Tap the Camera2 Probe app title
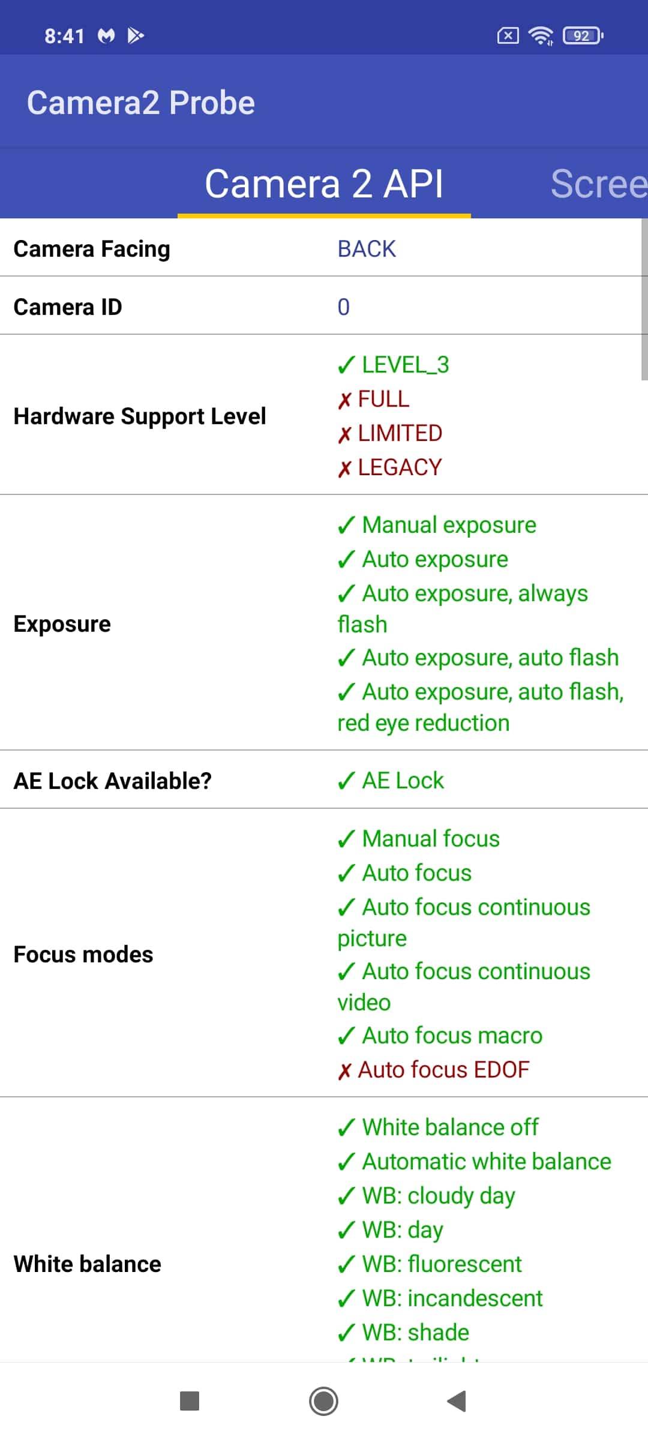 point(141,103)
